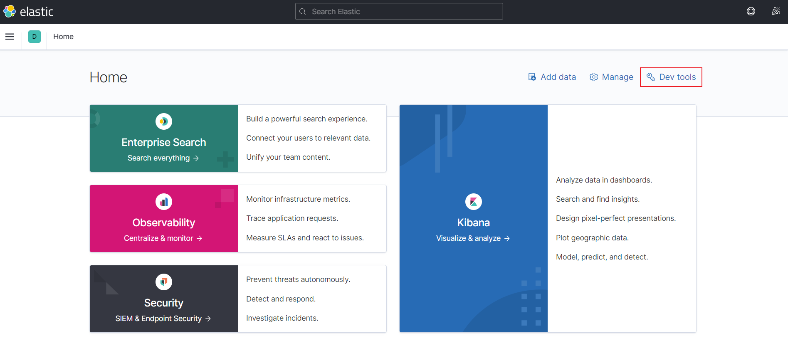Screen dimensions: 788x346
Task: Click the Home breadcrumb
Action: click(x=63, y=37)
